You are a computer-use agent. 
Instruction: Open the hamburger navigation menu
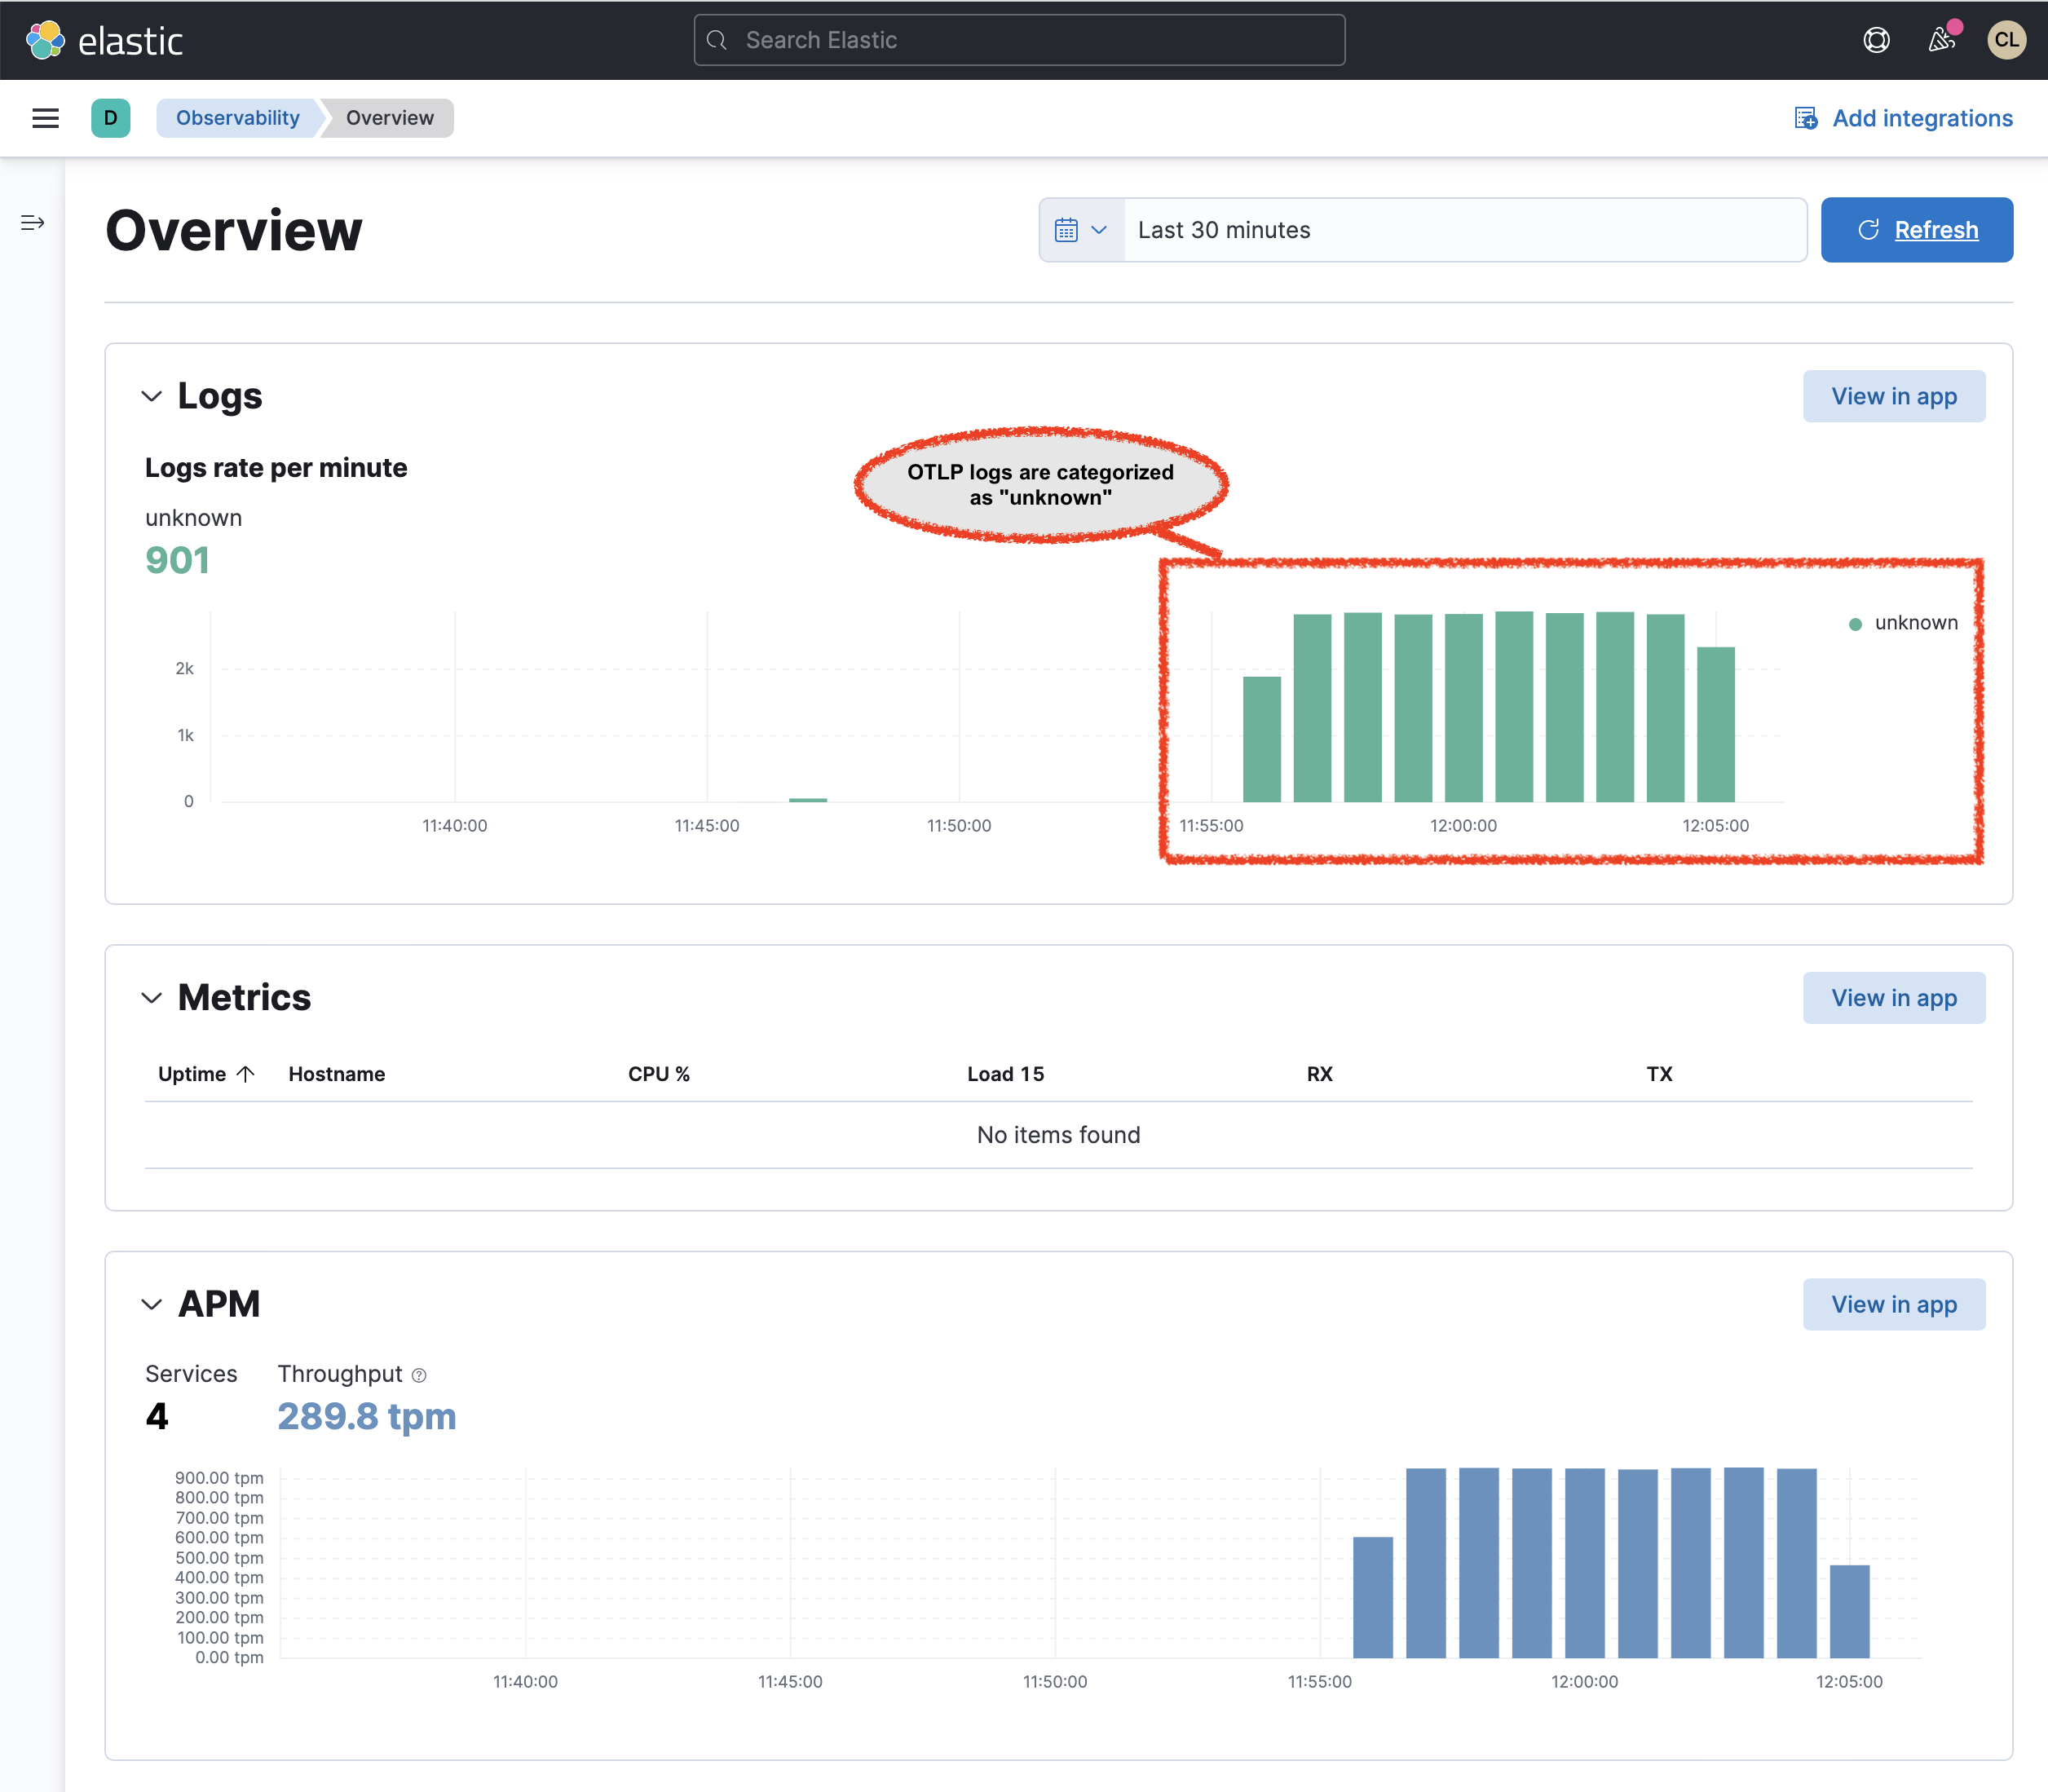coord(45,118)
